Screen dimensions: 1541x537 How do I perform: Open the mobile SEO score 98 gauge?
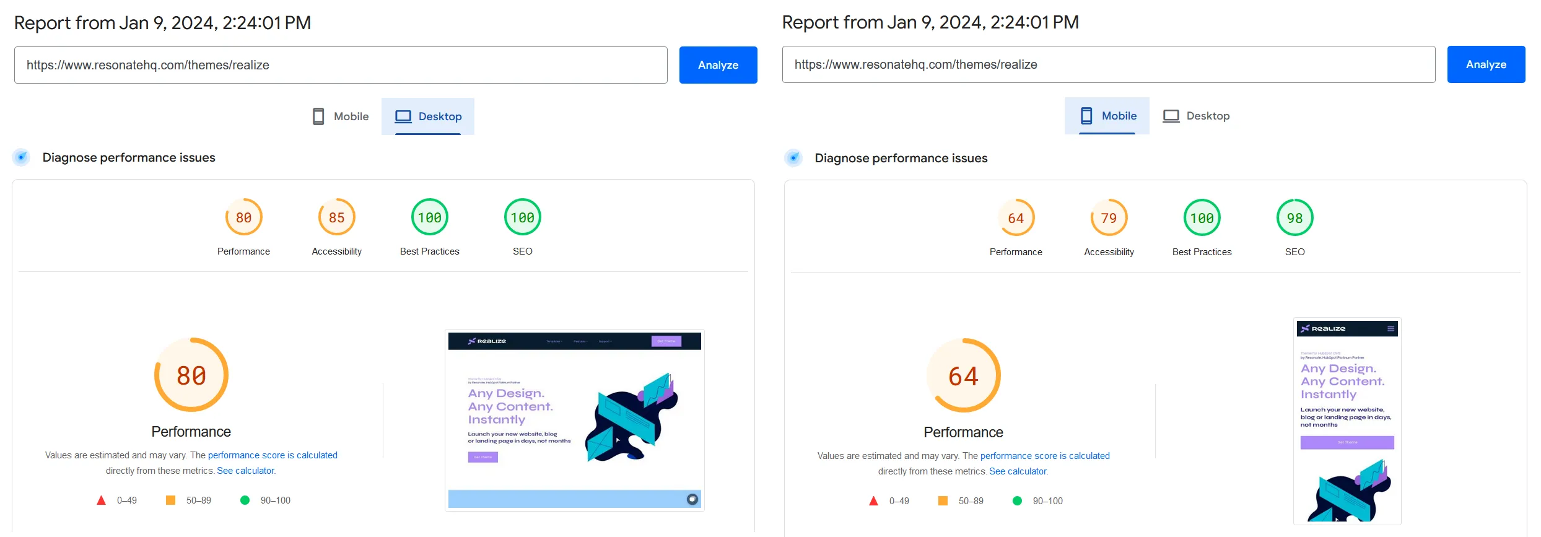tap(1294, 218)
